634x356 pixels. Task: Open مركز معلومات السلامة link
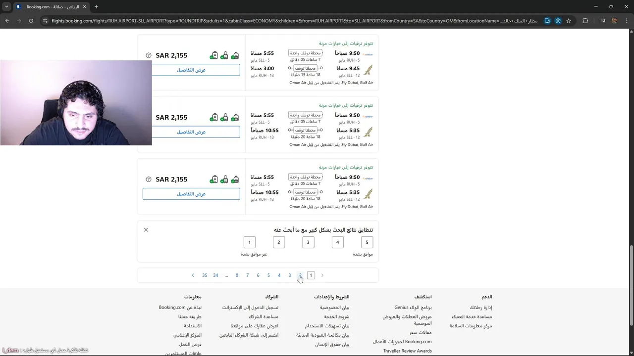pos(471,326)
